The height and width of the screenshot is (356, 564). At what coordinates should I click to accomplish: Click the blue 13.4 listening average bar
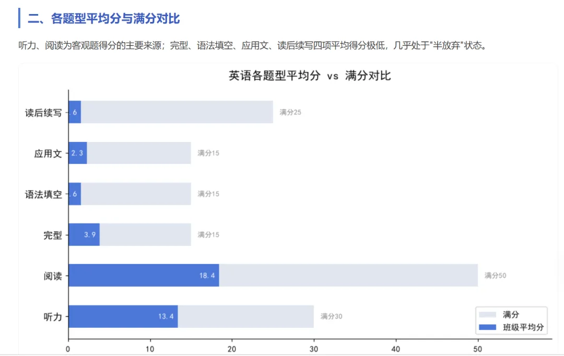click(x=123, y=316)
